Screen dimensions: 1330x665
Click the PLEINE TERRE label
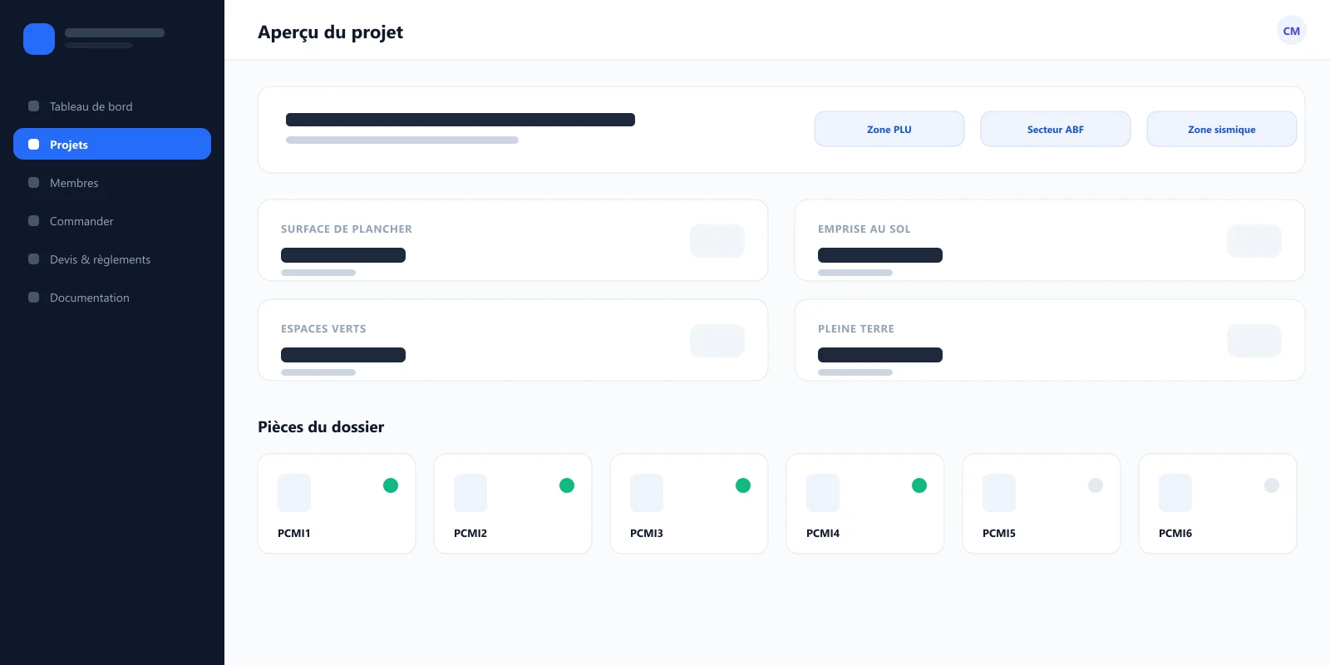pyautogui.click(x=856, y=329)
